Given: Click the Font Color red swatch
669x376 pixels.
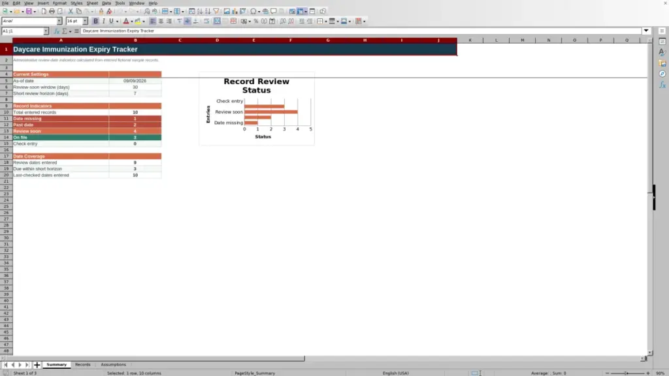Looking at the screenshot, I should [x=126, y=22].
